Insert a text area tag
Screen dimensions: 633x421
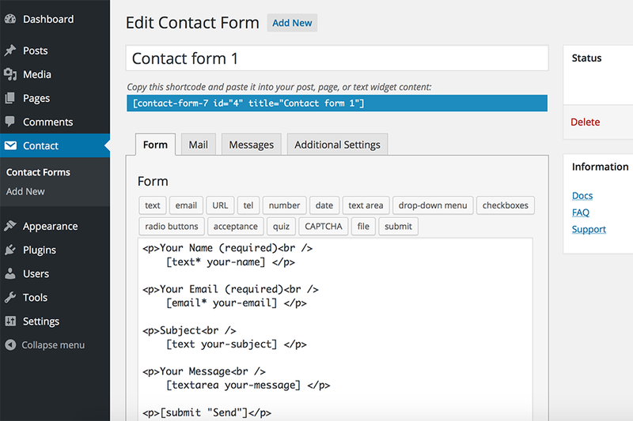click(x=366, y=205)
